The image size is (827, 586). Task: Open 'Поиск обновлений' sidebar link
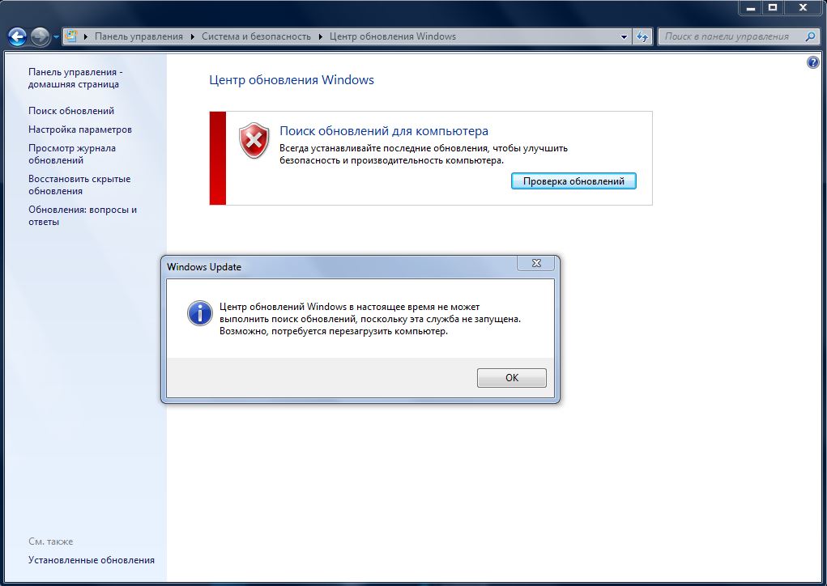point(71,111)
